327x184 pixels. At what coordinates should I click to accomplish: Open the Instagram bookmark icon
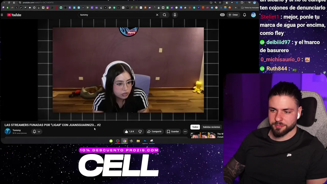point(48,8)
